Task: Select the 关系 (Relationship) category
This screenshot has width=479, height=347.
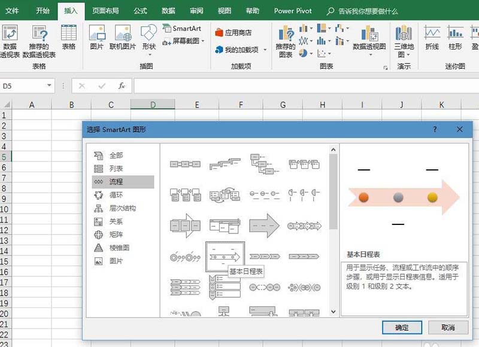Action: pyautogui.click(x=123, y=221)
